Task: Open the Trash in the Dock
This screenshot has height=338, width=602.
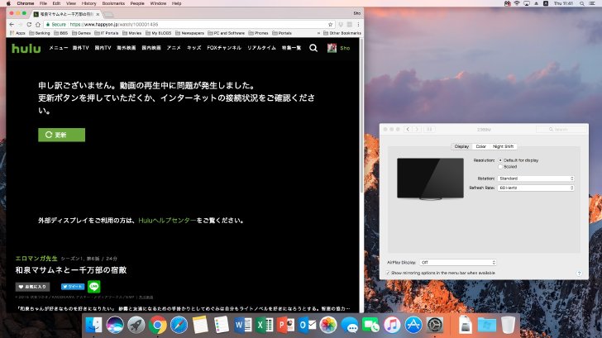Action: [508, 325]
